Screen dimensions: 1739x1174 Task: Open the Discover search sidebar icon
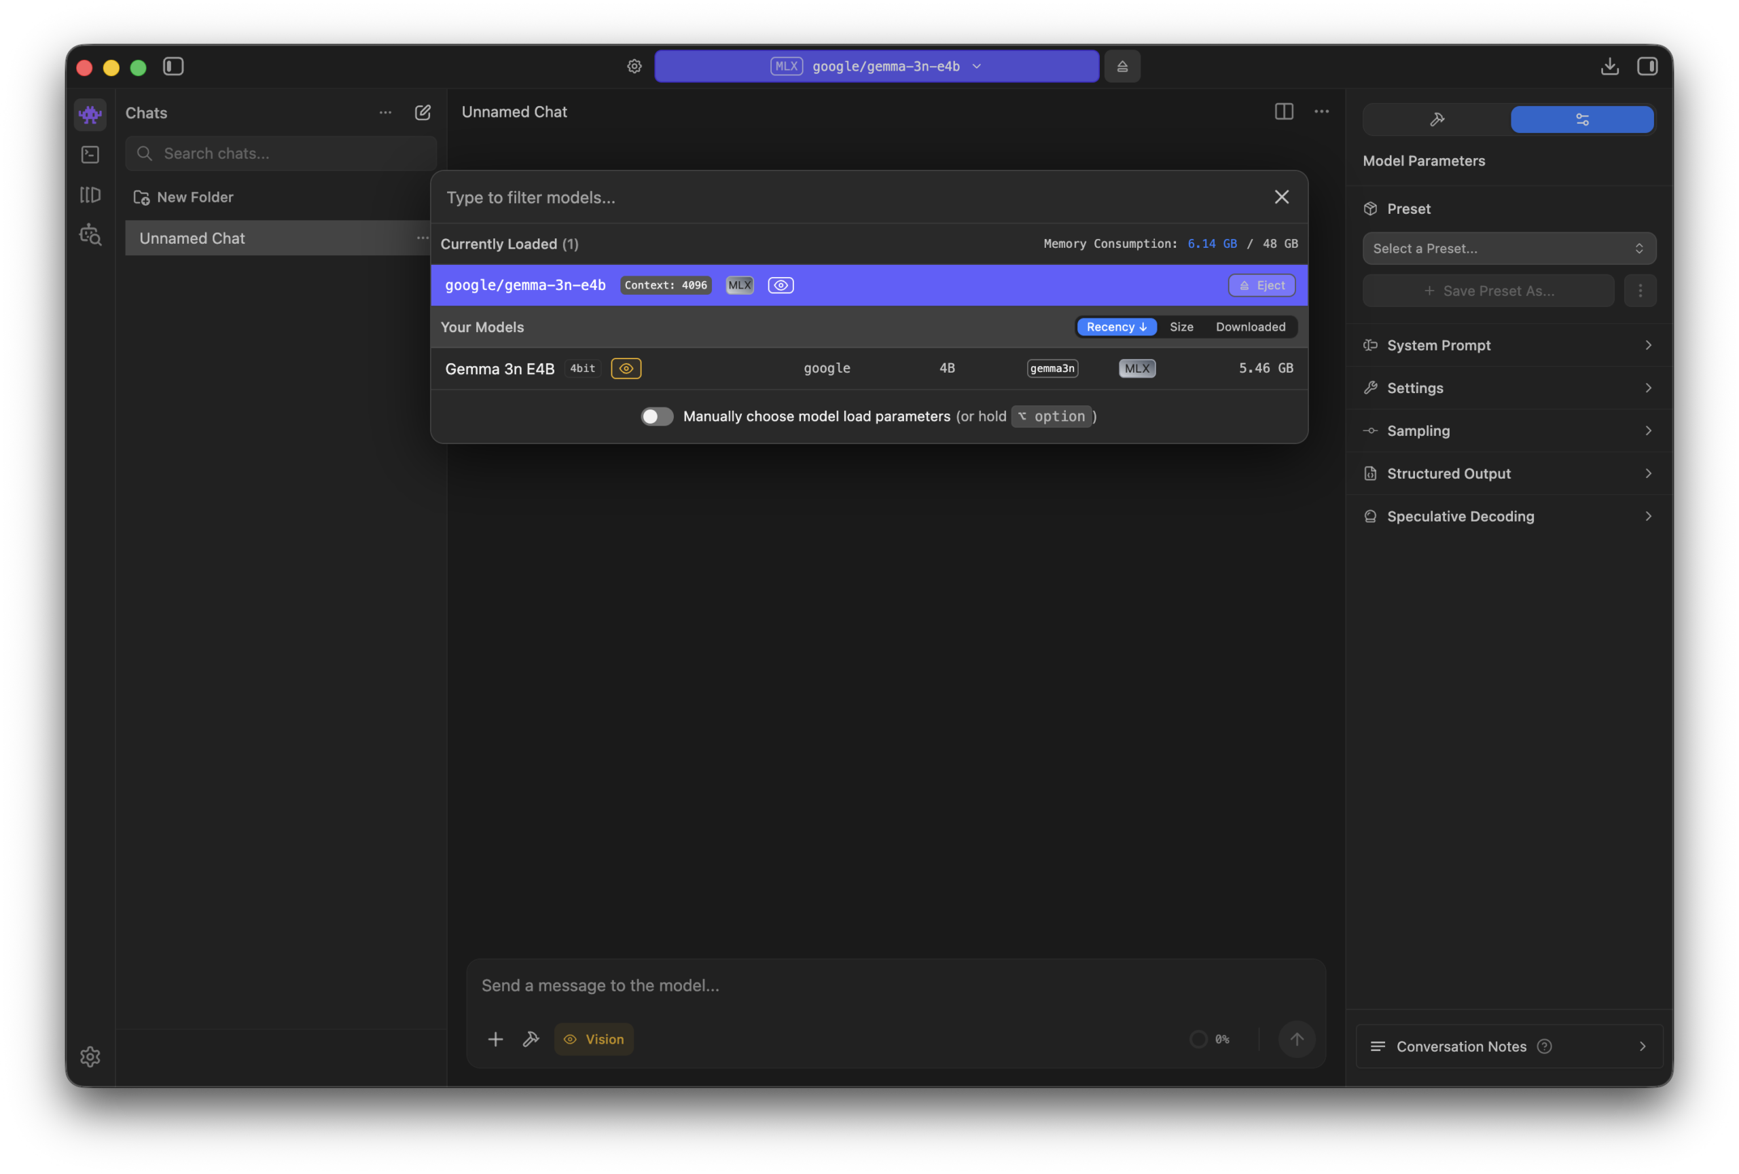[90, 236]
